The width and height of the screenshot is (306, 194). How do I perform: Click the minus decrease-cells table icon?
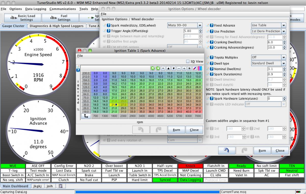point(179,68)
